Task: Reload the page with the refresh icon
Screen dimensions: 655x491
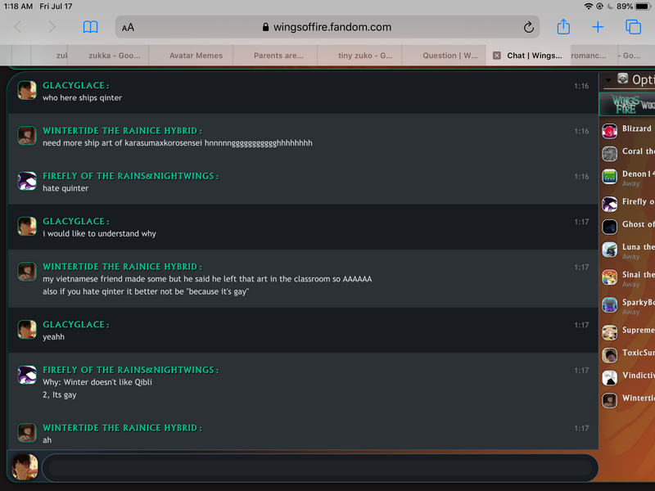Action: coord(529,27)
